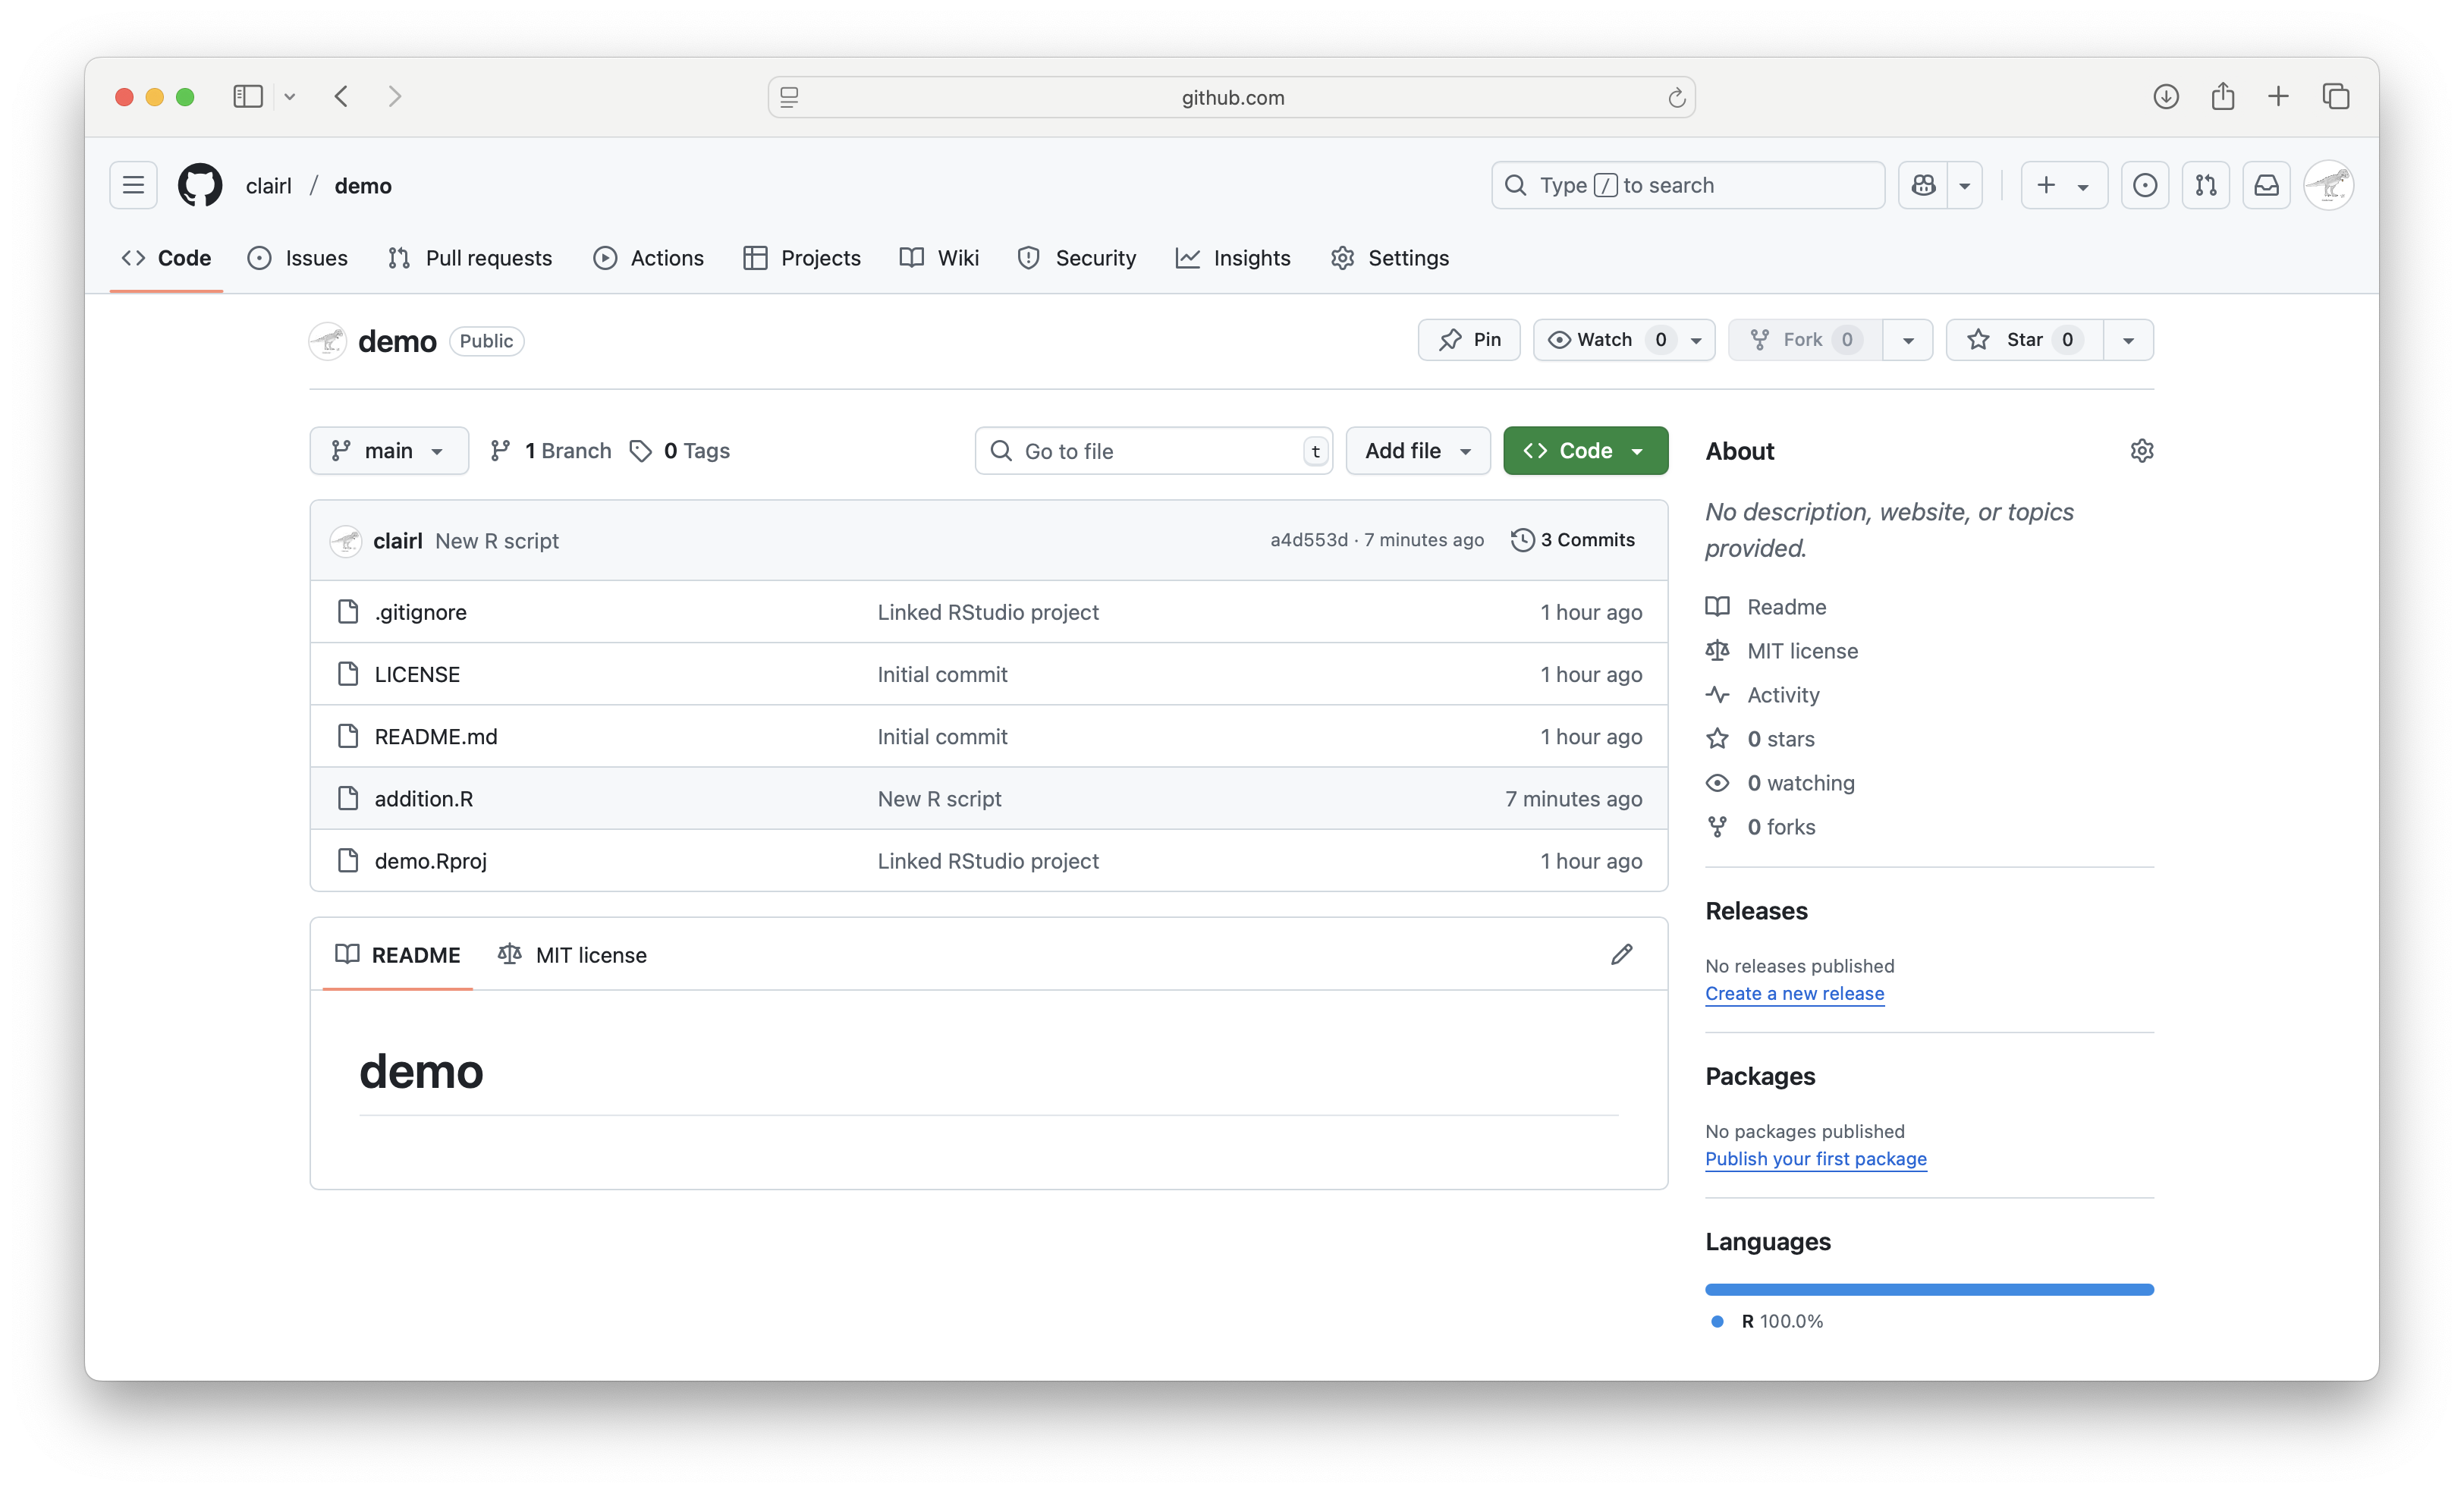This screenshot has height=1493, width=2464.
Task: Open the header pull requests icon
Action: pyautogui.click(x=2205, y=185)
